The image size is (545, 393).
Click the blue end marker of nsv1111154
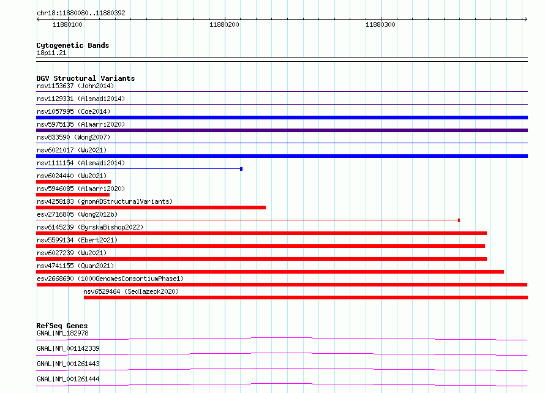[241, 169]
